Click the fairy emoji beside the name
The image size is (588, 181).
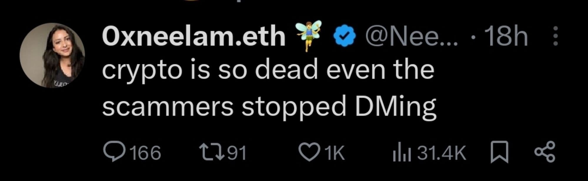click(309, 36)
